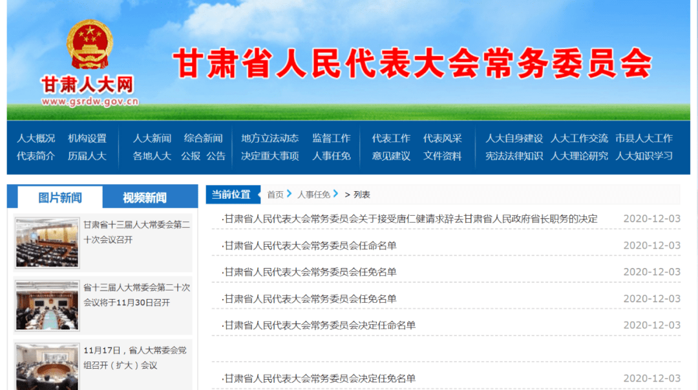Select the 图片新闻 tab
This screenshot has width=698, height=390.
pyautogui.click(x=60, y=198)
